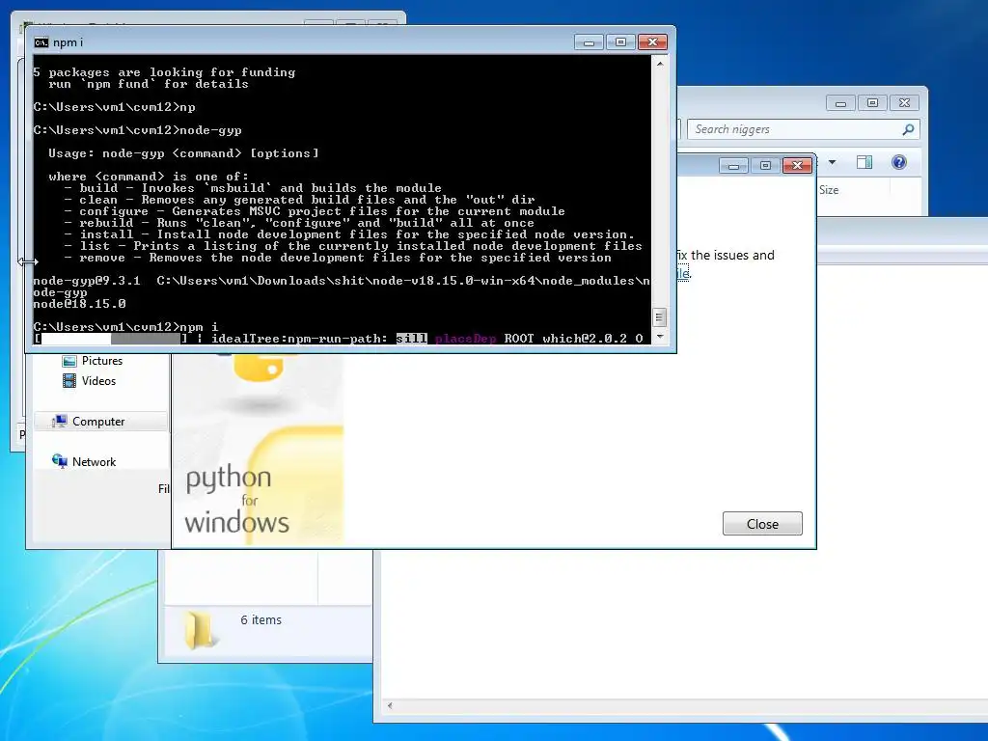Open Explorer help via the question mark icon
Screen dimensions: 988x741
click(899, 162)
